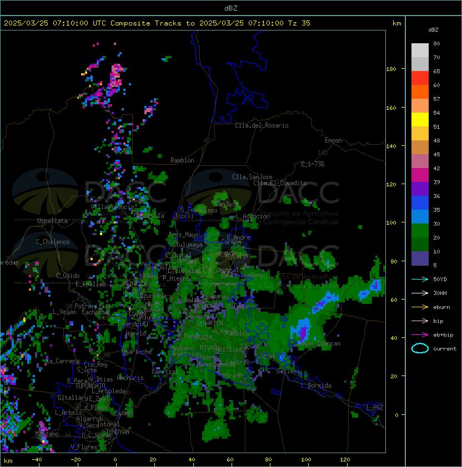Screen dimensions: 462x467
Task: Click the Zapata label
Action: click(123, 413)
